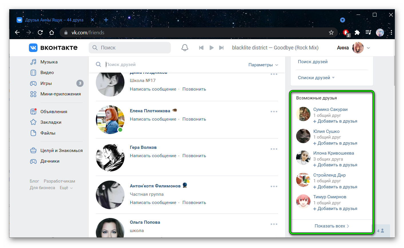Focus the Поиск друзей input field
The width and height of the screenshot is (404, 248).
pos(175,65)
